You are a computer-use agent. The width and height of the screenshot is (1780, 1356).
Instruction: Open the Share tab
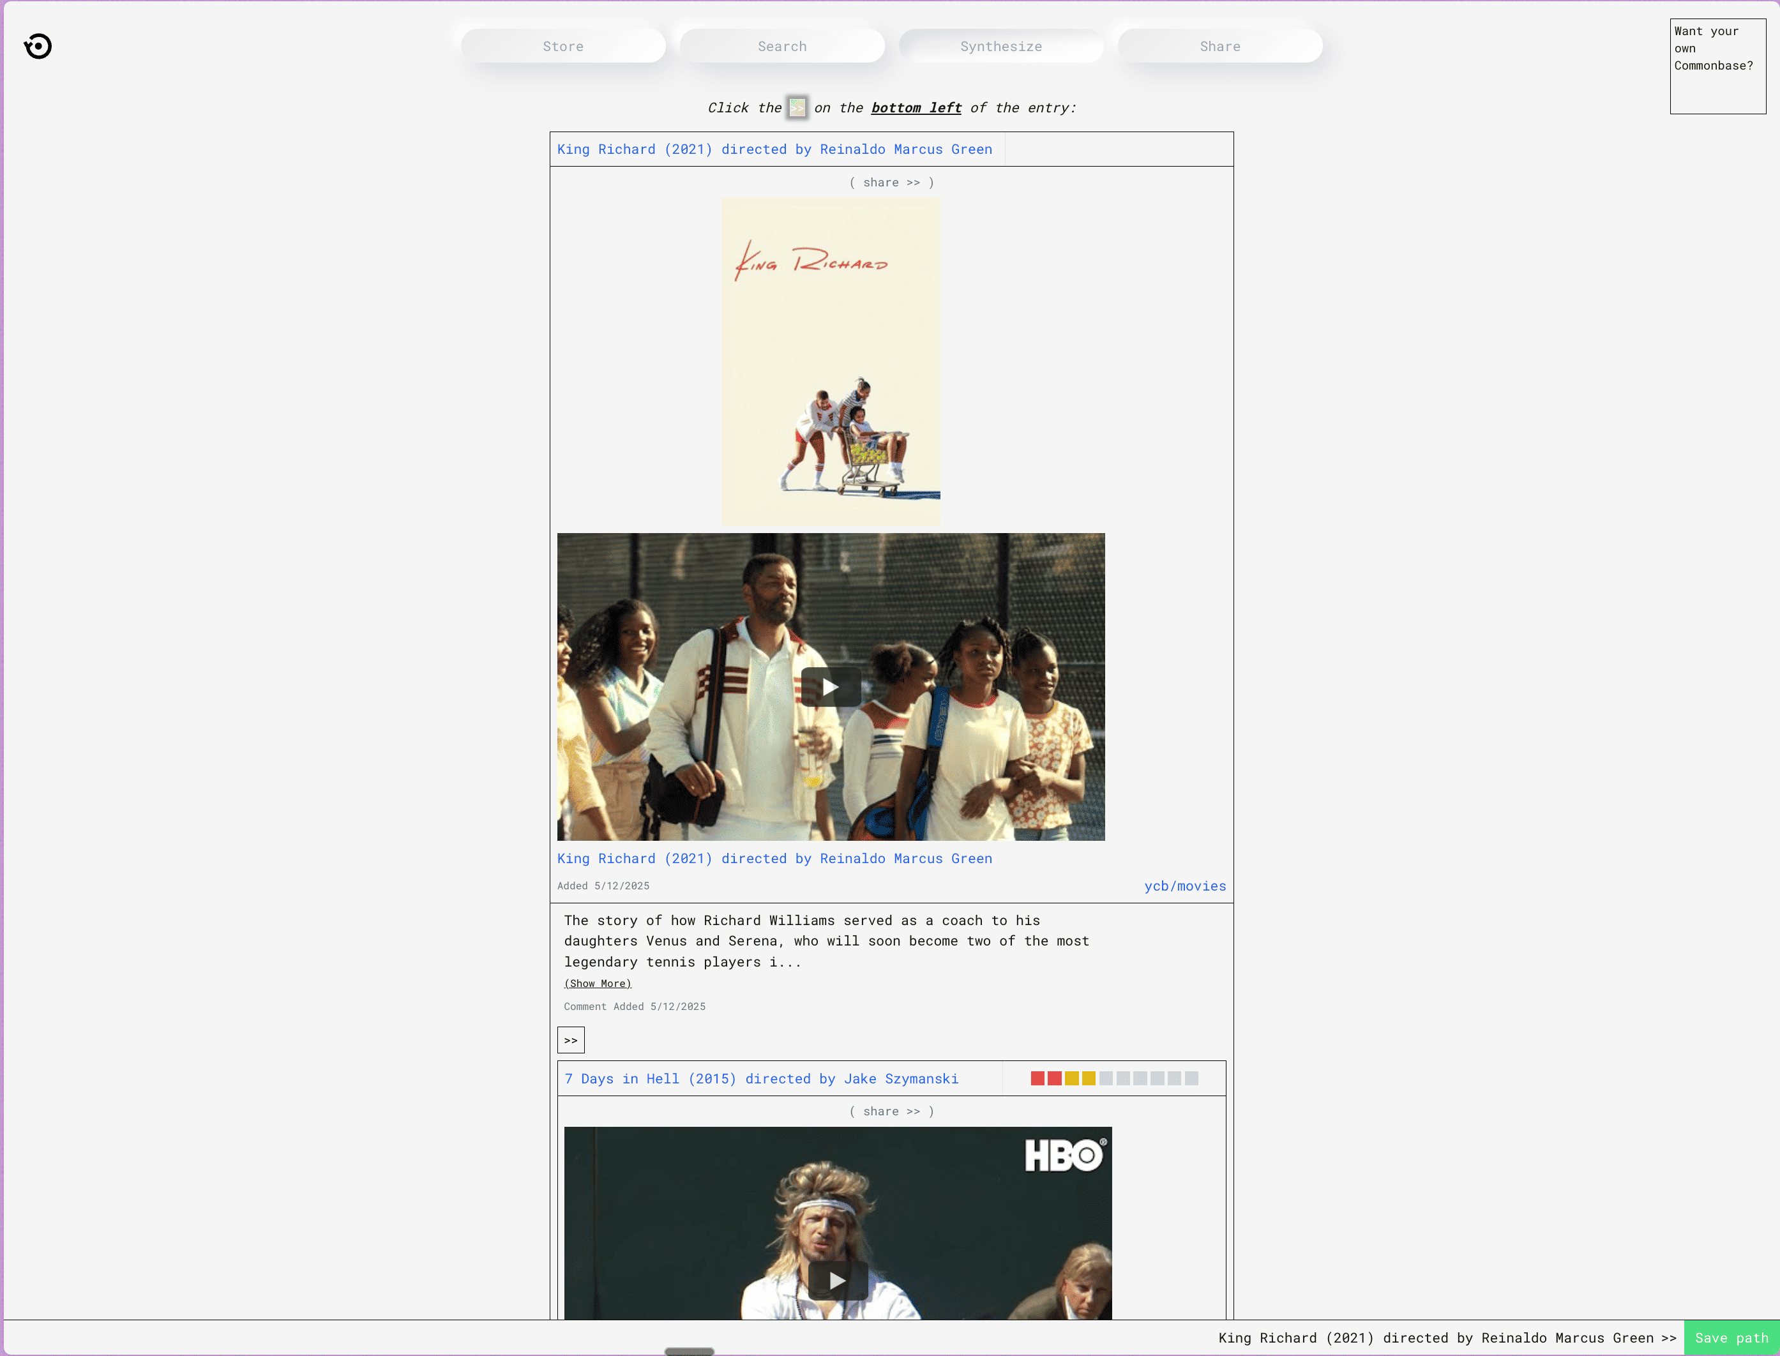coord(1220,46)
